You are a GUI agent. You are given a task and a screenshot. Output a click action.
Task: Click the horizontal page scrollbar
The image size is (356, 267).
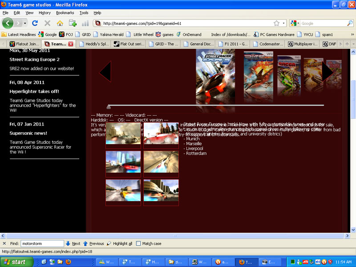174,236
